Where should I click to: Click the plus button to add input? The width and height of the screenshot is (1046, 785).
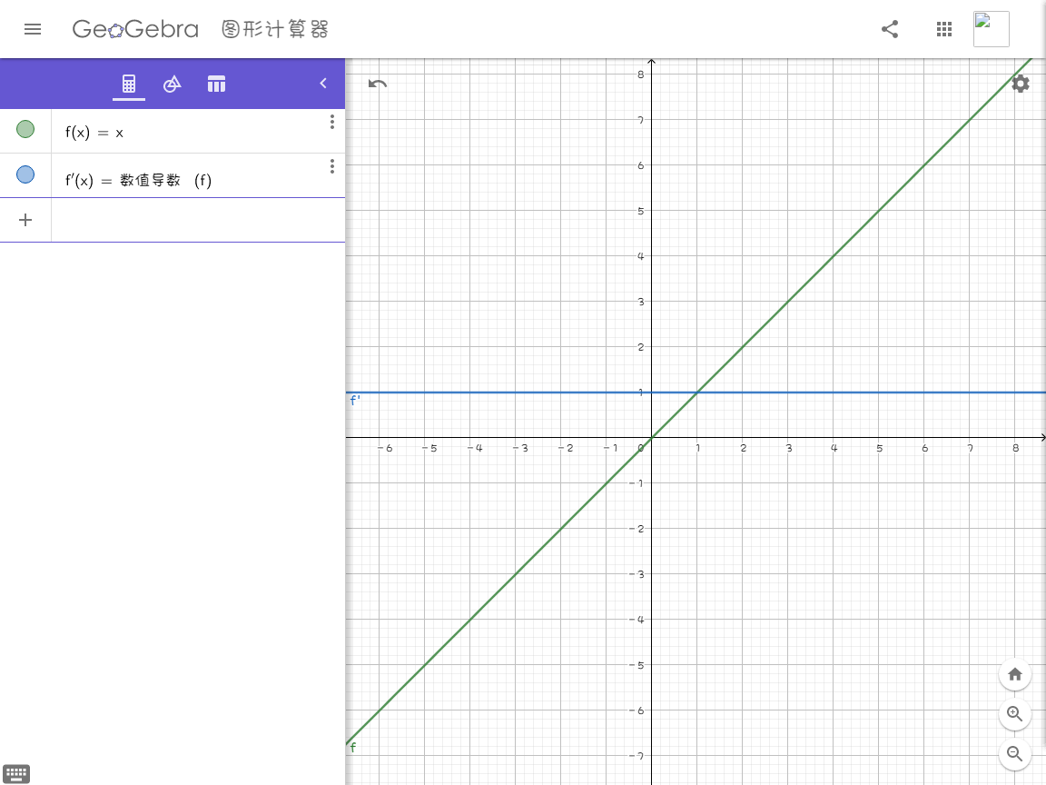tap(25, 220)
